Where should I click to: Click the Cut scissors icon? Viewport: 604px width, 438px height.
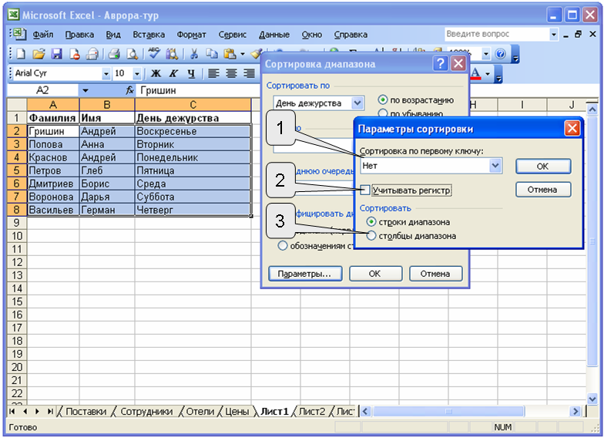193,54
